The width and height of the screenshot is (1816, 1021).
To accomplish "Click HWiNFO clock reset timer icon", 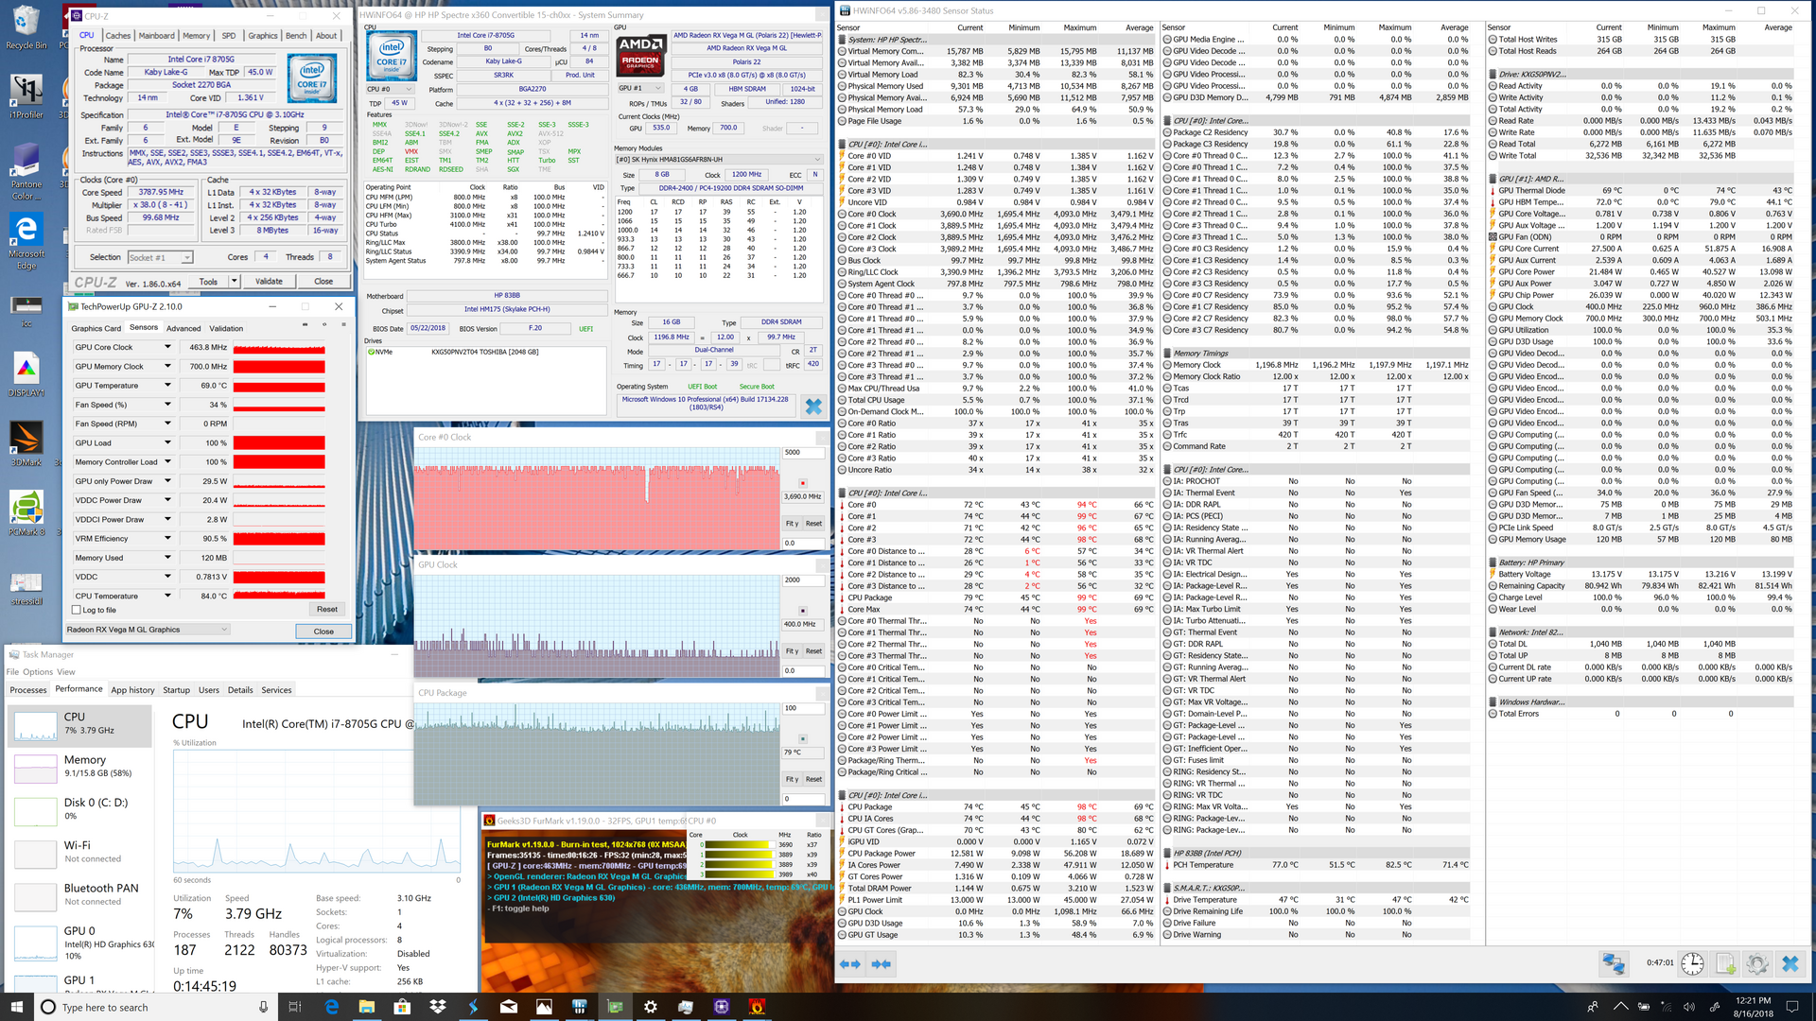I will point(1692,963).
